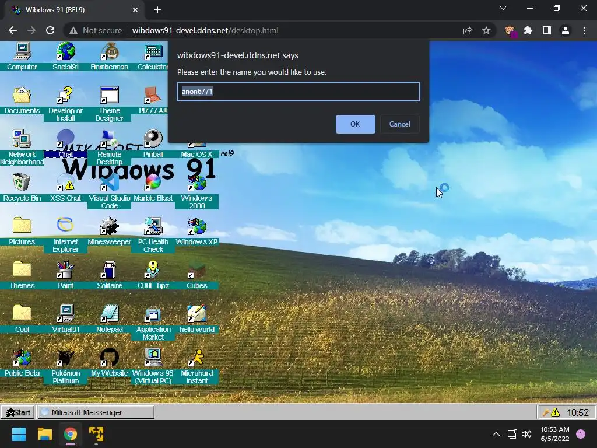
Task: Open the Documents folder icon
Action: coord(22,95)
